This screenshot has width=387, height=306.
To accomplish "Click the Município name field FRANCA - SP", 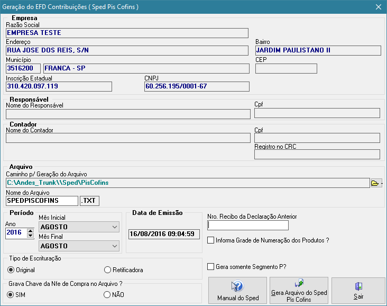I will click(146, 68).
